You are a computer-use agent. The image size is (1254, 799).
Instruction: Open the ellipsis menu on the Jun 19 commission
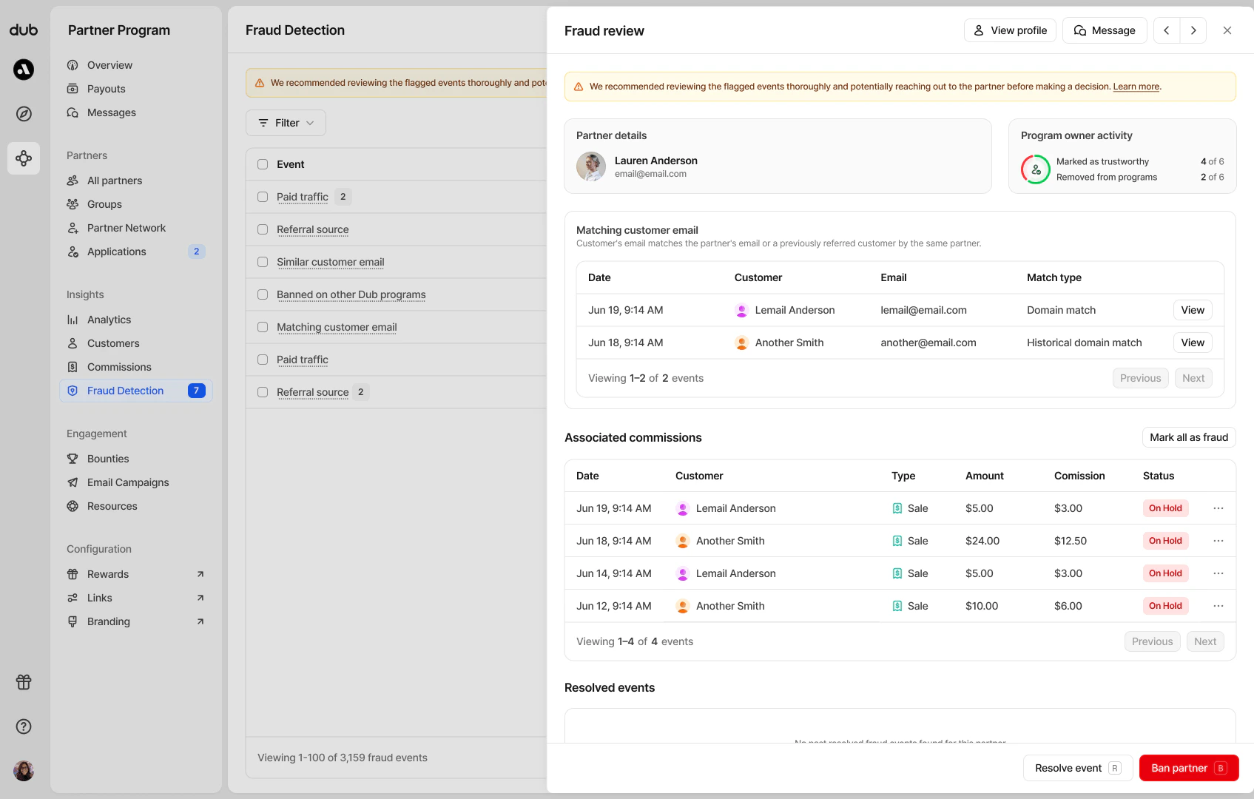(x=1218, y=508)
